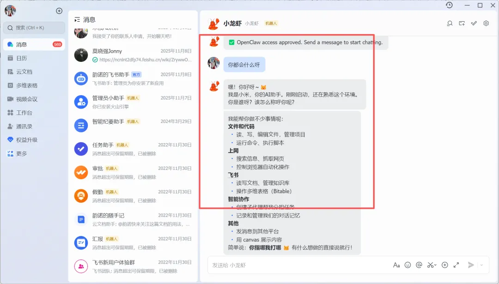Open 韵诺的飞书助手 conversation
This screenshot has width=499, height=284.
point(133,79)
